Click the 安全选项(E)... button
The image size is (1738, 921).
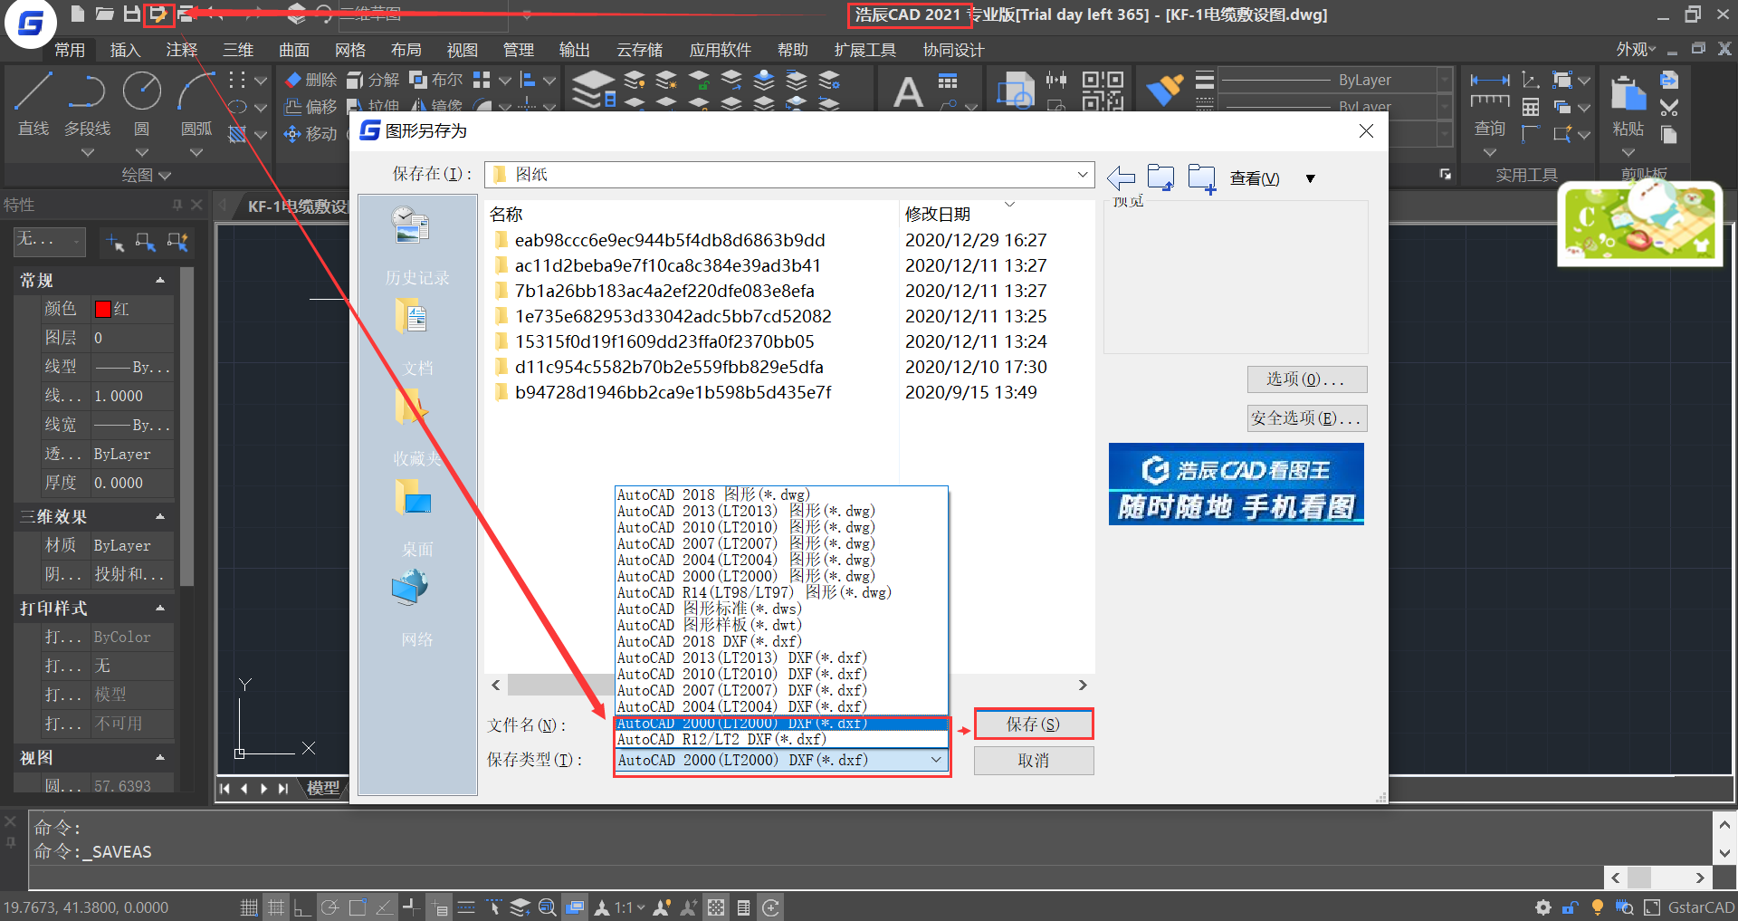1305,418
